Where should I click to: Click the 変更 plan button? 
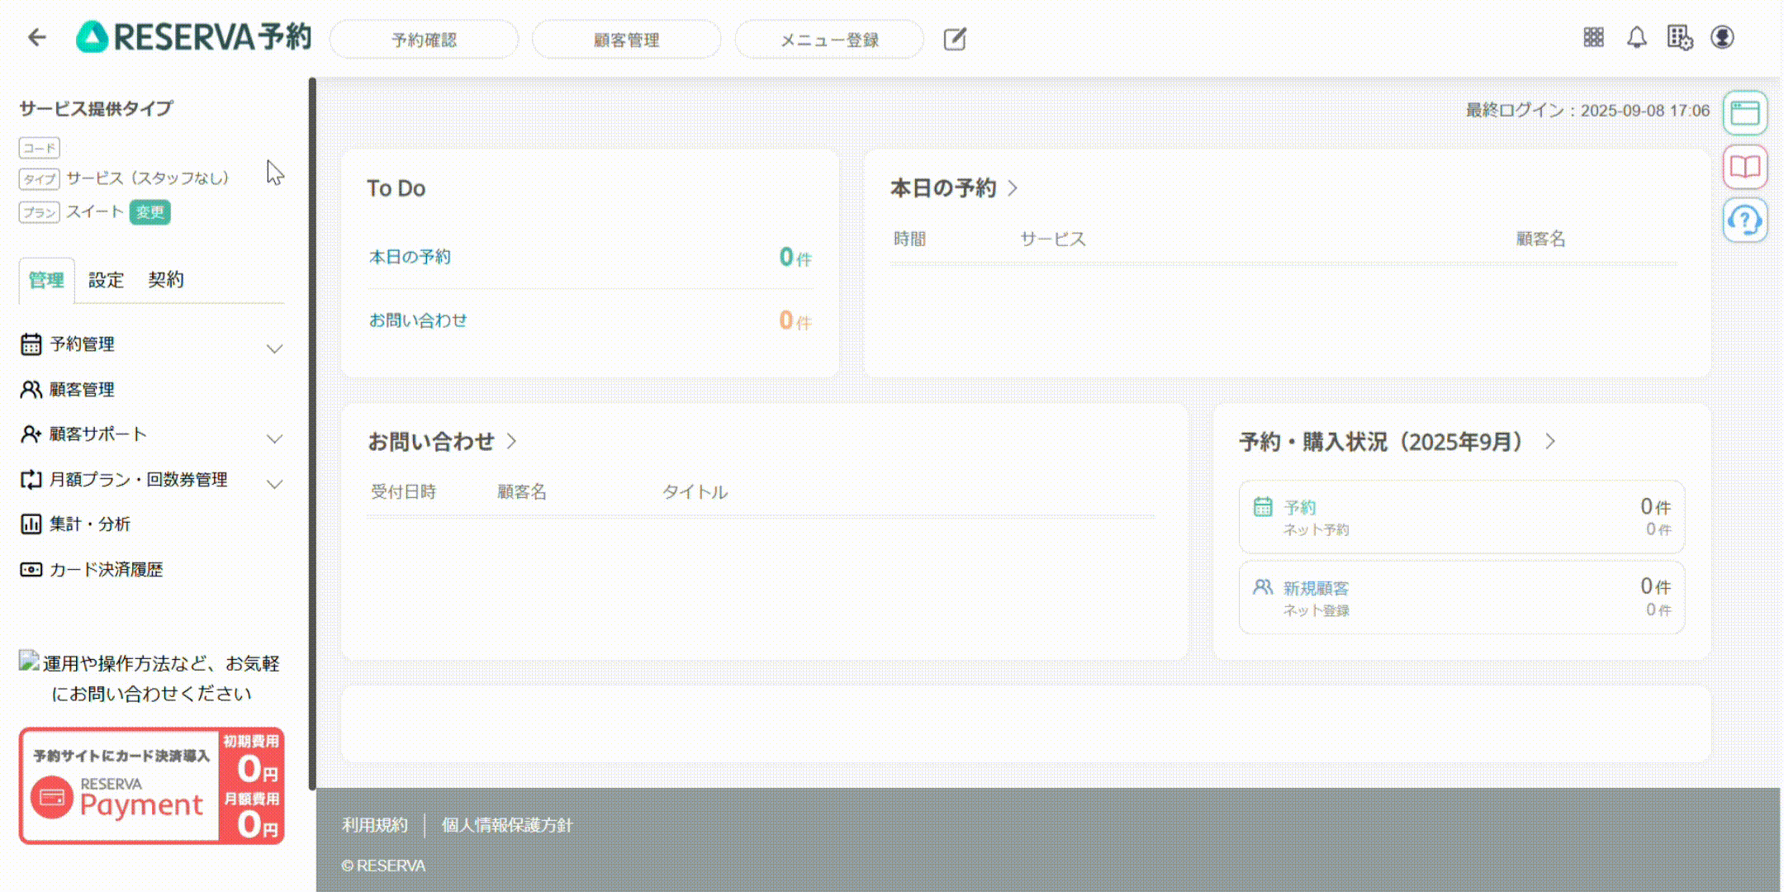[149, 212]
